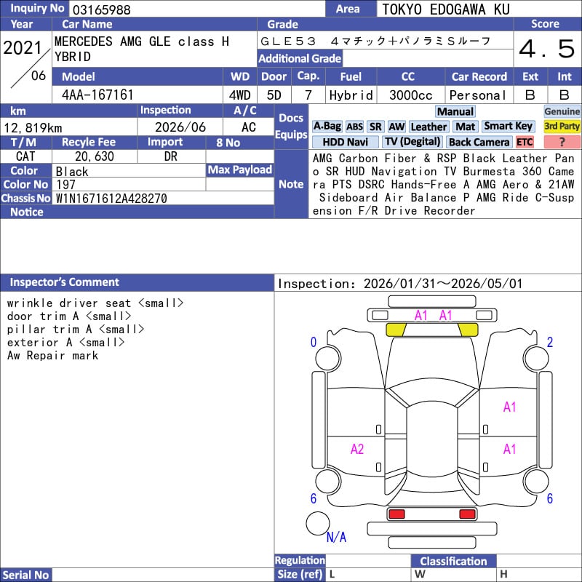Click the HDD Navi tag
582x582 pixels.
coord(346,142)
